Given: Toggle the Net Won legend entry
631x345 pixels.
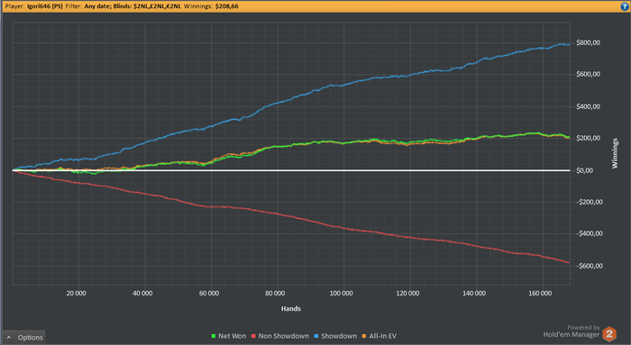Looking at the screenshot, I should (x=229, y=336).
